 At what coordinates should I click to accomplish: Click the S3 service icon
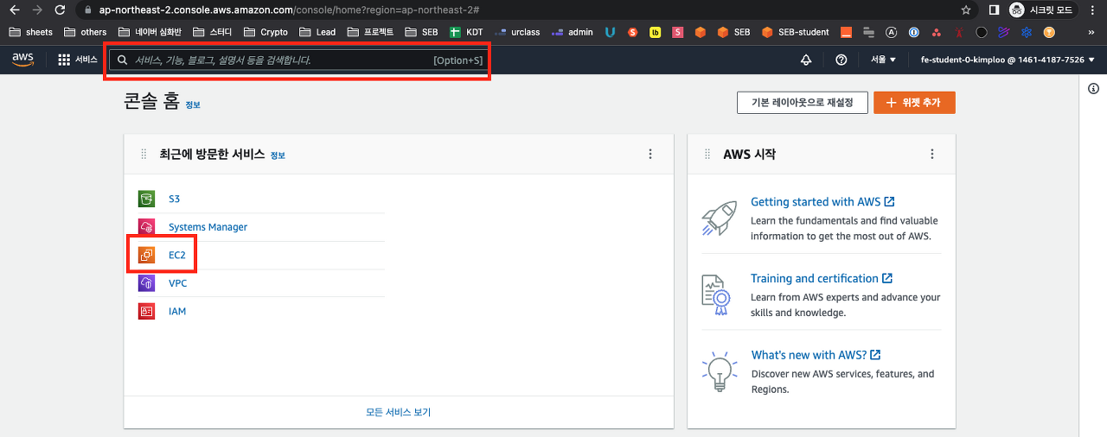pyautogui.click(x=146, y=199)
